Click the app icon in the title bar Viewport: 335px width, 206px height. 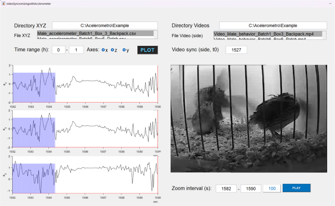click(3, 3)
